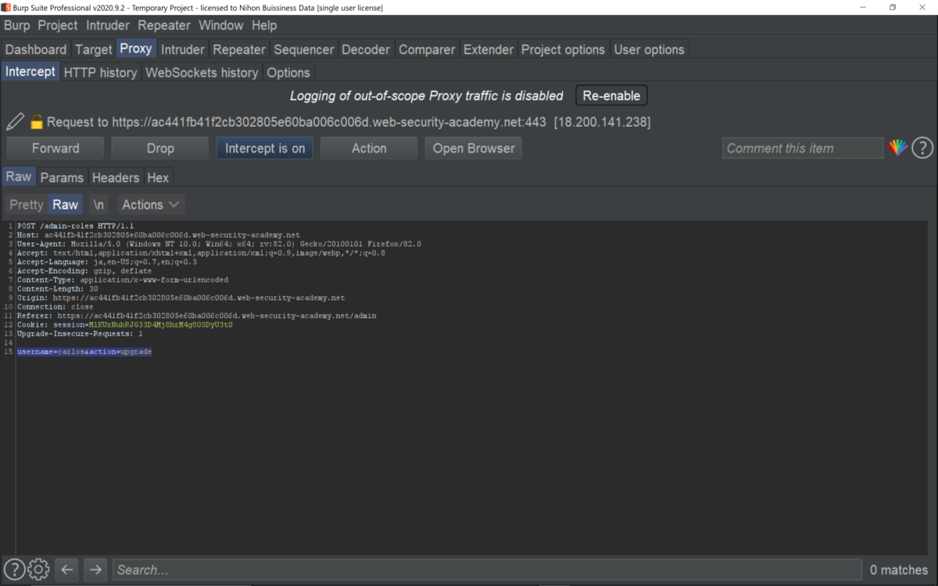Switch to the Repeater tab
The height and width of the screenshot is (586, 938).
pos(239,49)
